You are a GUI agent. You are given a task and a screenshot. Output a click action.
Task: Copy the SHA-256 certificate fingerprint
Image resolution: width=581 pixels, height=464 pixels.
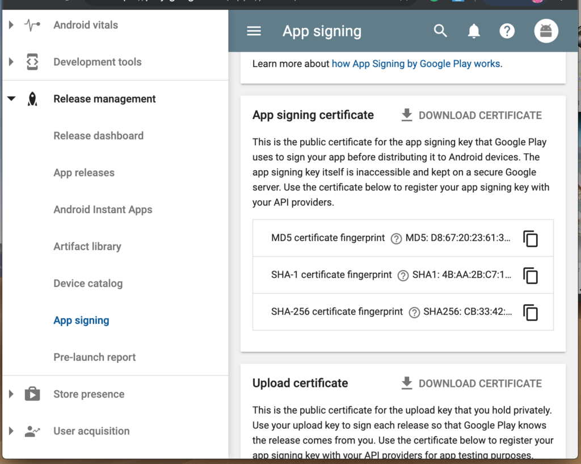point(531,313)
